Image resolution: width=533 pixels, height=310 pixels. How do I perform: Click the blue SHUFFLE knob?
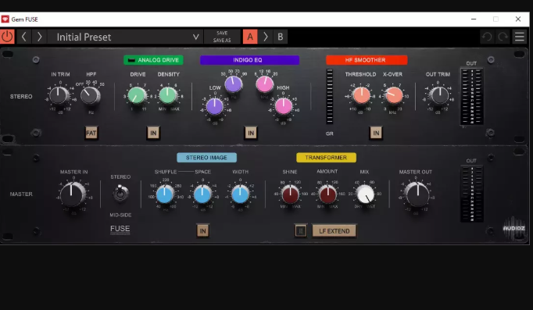click(165, 194)
